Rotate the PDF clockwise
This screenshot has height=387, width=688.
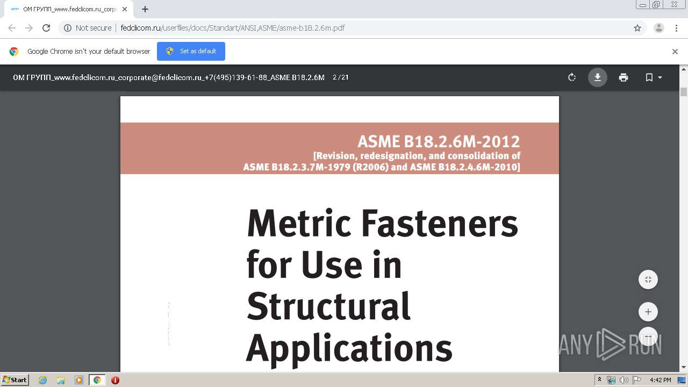pyautogui.click(x=572, y=77)
